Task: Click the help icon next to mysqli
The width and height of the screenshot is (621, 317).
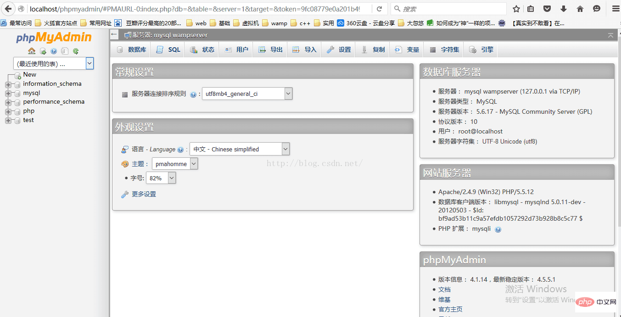Action: coord(498,229)
